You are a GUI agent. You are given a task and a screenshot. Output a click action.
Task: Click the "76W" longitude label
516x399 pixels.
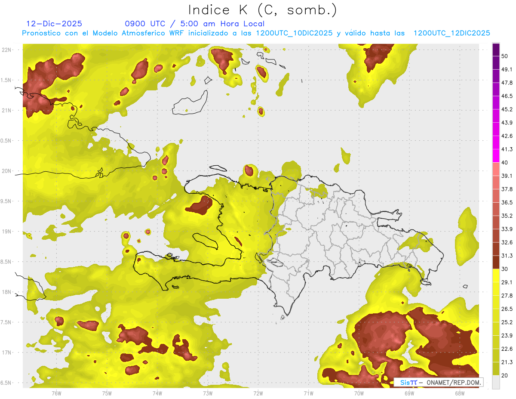click(56, 393)
